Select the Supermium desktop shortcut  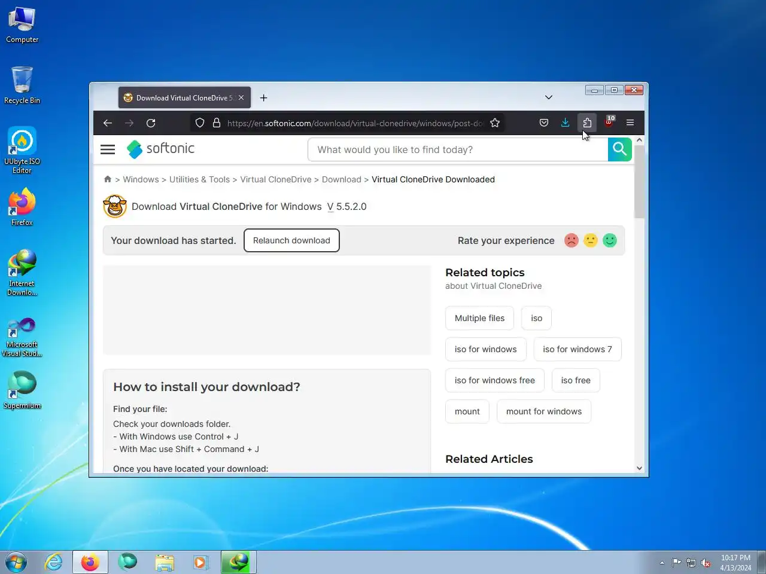tap(22, 390)
